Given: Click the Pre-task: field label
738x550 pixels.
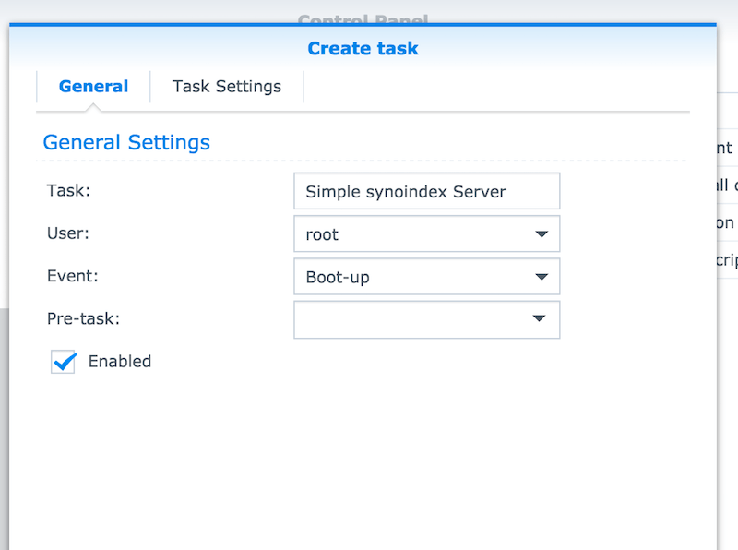Looking at the screenshot, I should [x=83, y=318].
